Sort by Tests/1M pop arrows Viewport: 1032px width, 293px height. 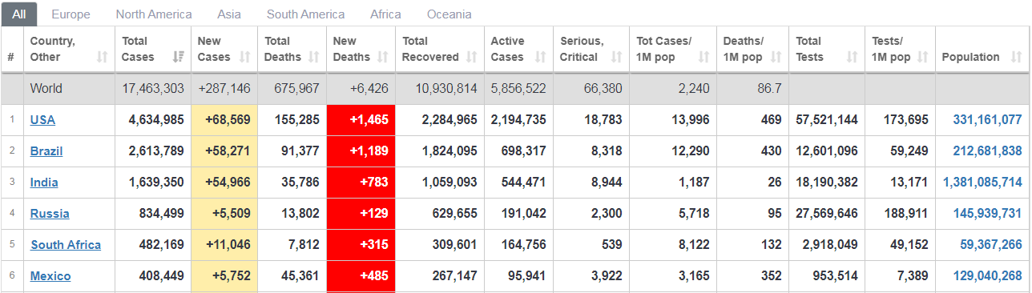tap(923, 57)
